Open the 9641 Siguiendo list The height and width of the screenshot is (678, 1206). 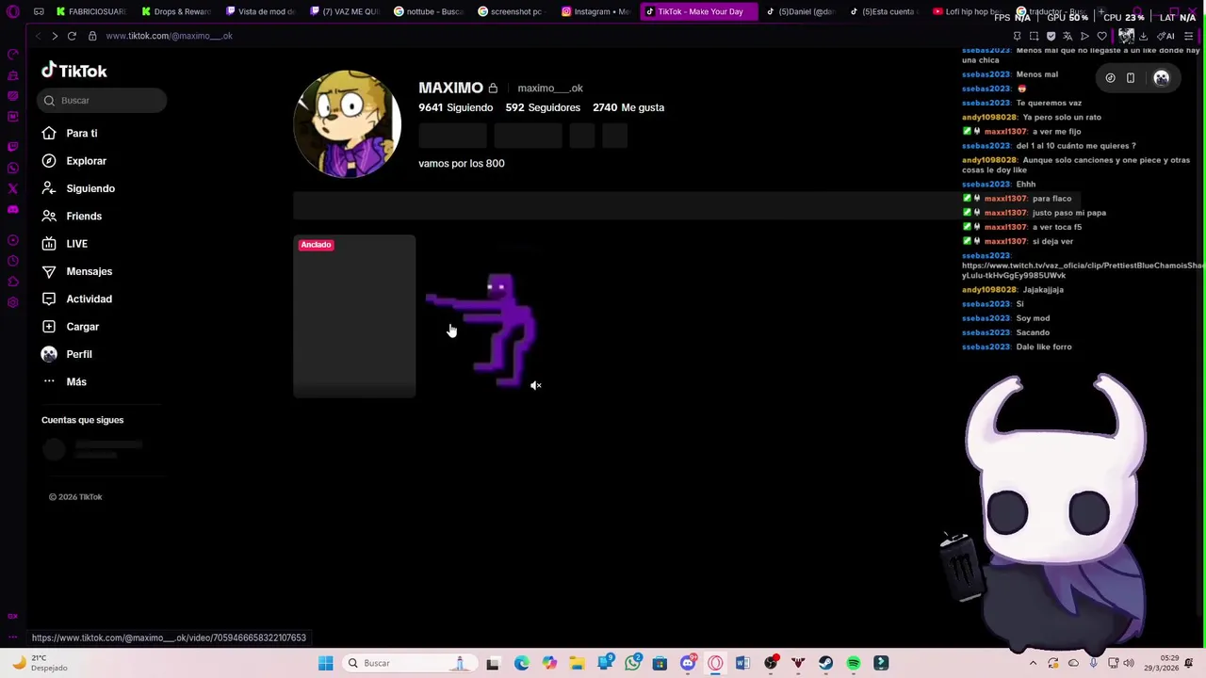455,107
